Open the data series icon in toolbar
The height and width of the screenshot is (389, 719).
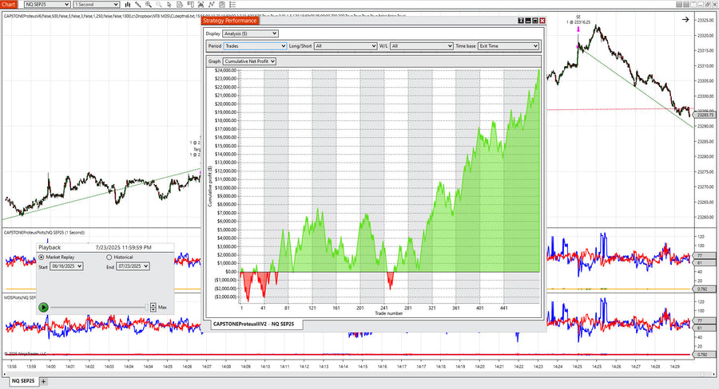pos(201,5)
